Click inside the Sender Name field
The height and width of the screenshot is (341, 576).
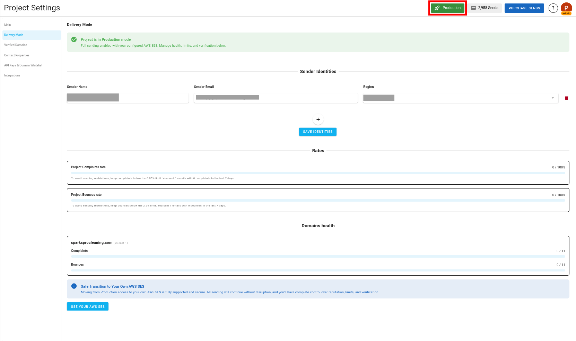127,98
